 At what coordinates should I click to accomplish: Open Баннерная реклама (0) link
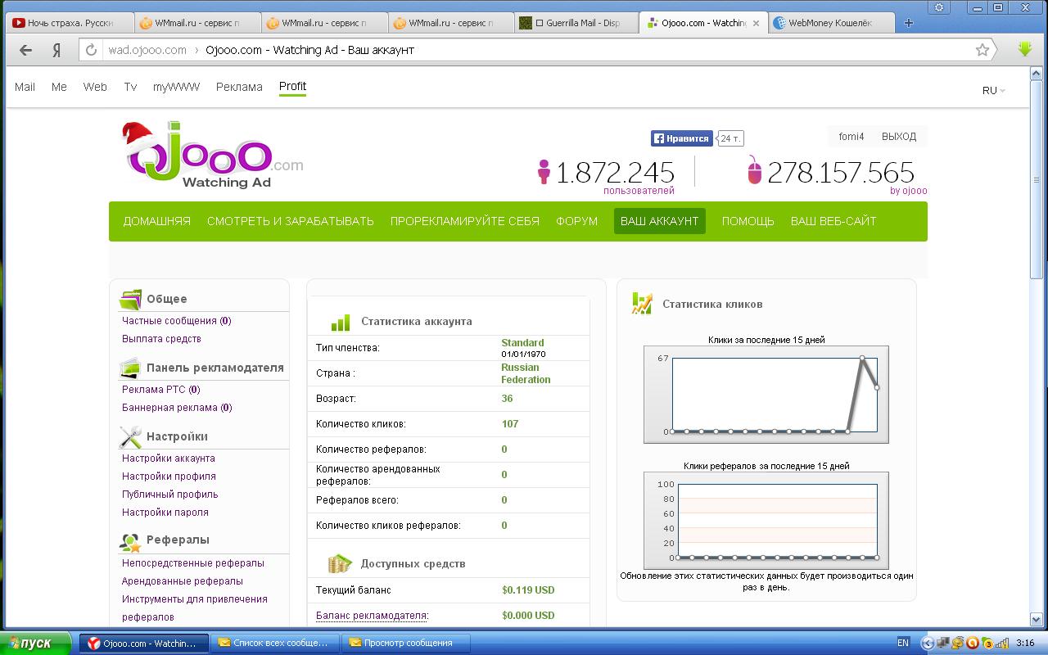pyautogui.click(x=177, y=408)
